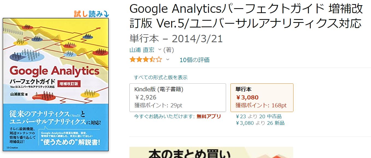Select the 単行本 format option
371x158 pixels.
pyautogui.click(x=262, y=98)
